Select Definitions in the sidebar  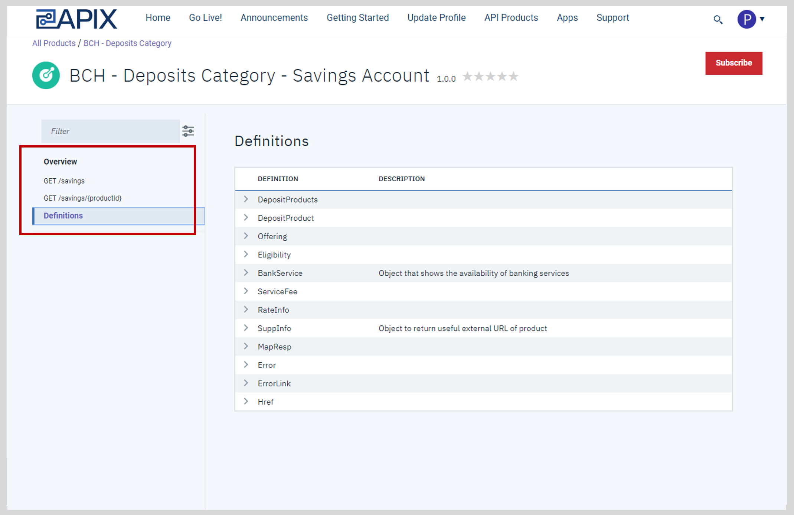pos(118,216)
